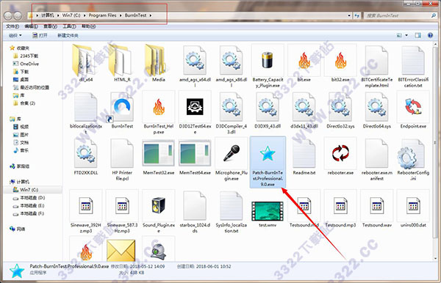This screenshot has height=283, width=441.
Task: Click the Back navigation button
Action: (x=8, y=15)
